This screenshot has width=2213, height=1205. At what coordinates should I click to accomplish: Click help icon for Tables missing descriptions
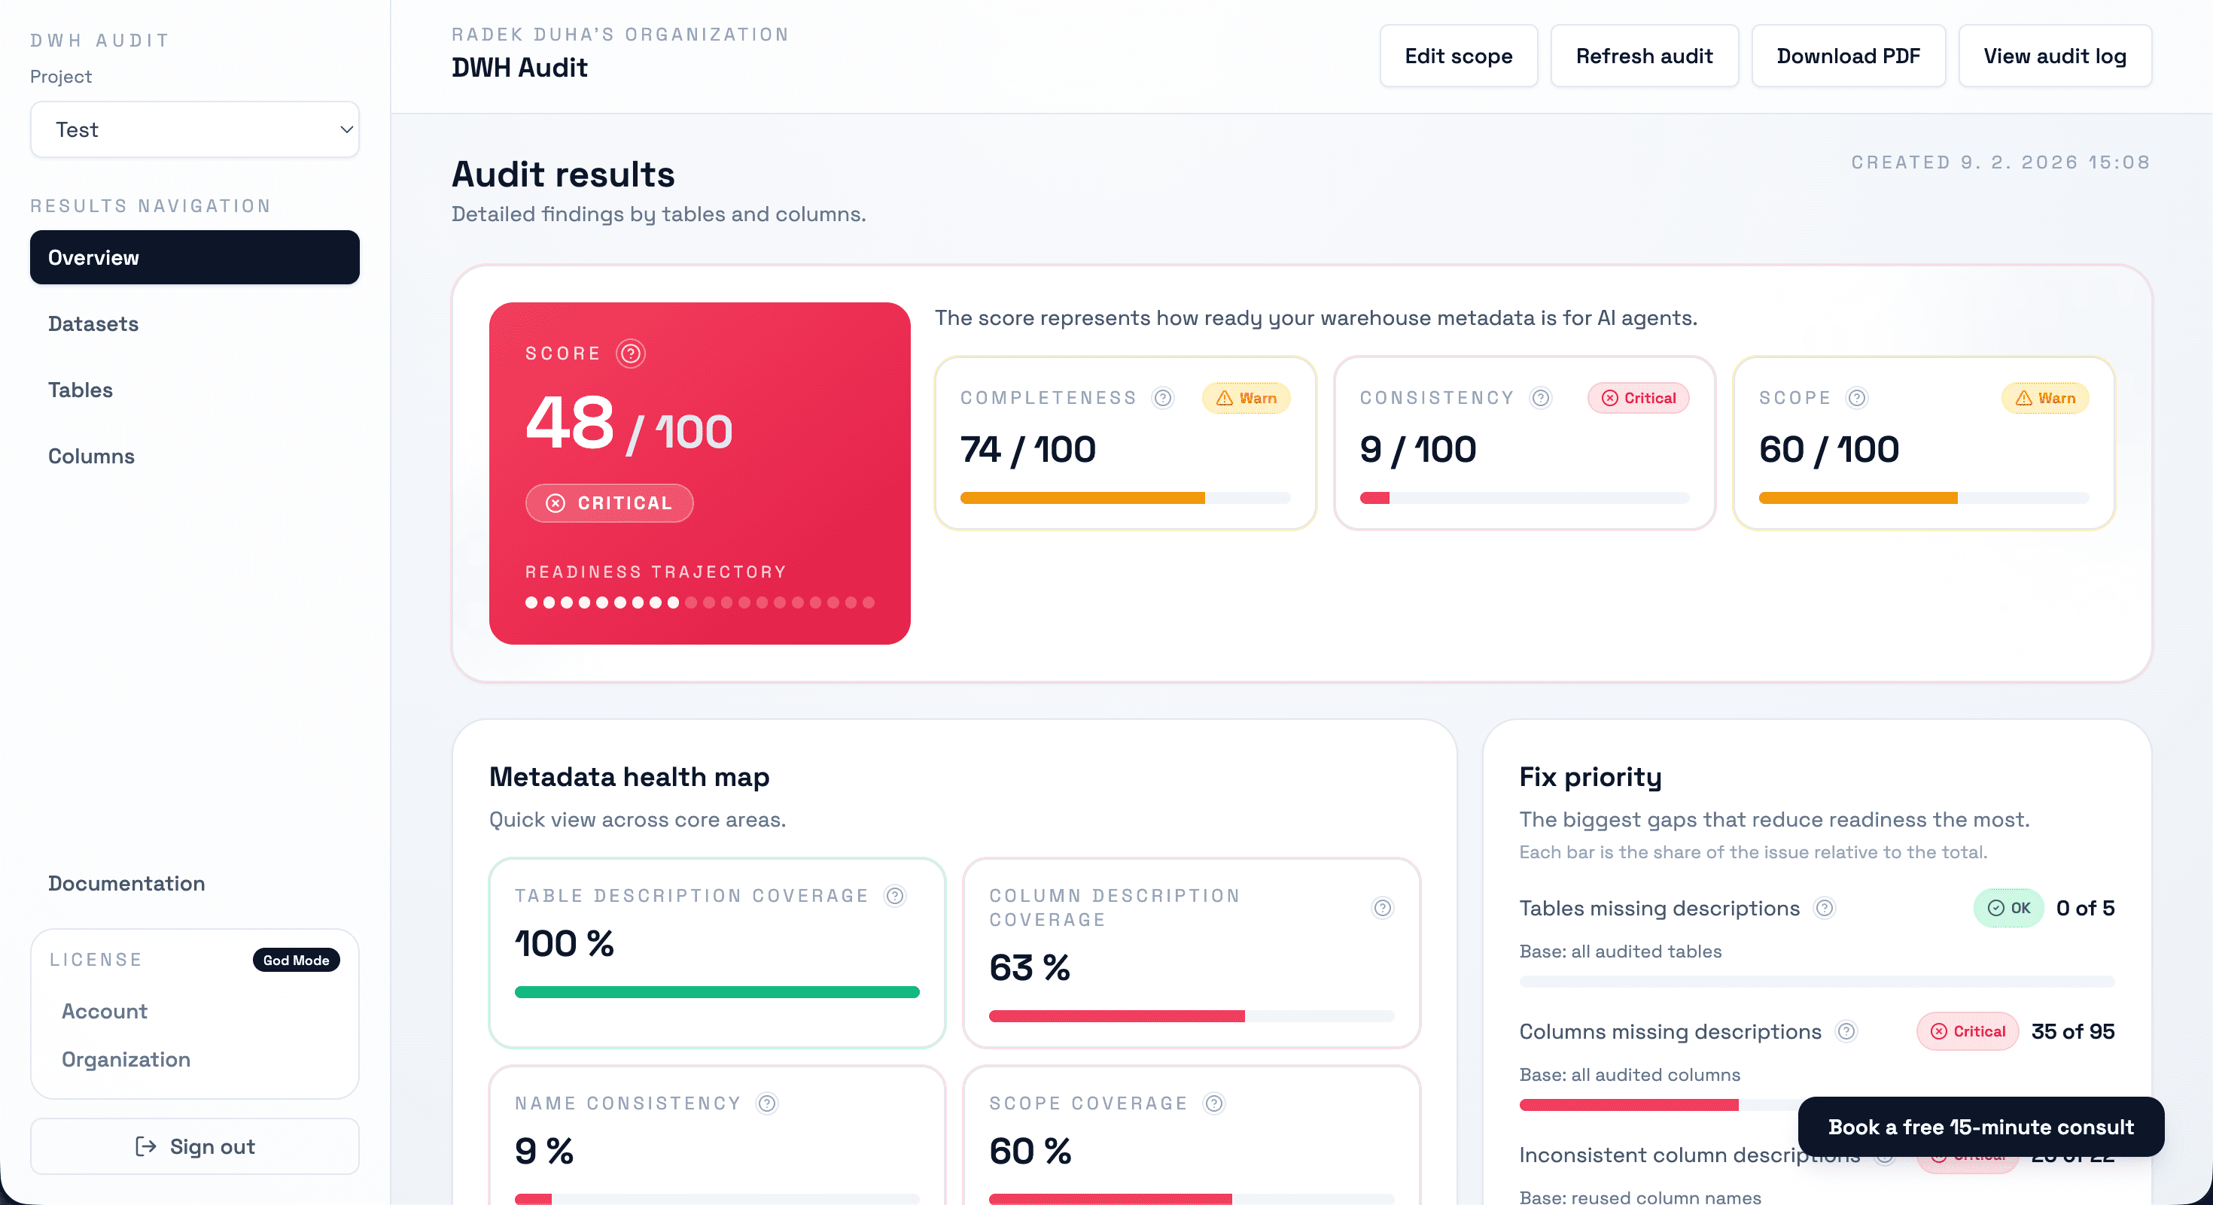pos(1824,908)
